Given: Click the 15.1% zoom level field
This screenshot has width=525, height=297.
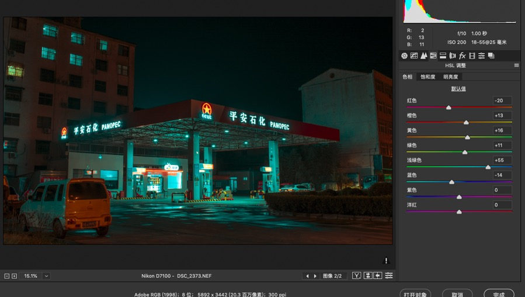Looking at the screenshot, I should tap(31, 276).
